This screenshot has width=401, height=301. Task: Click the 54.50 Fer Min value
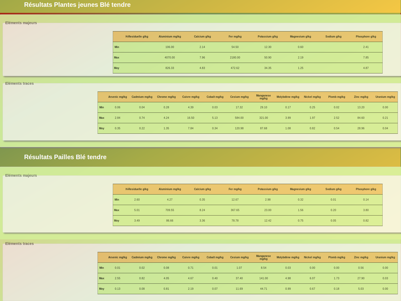[235, 47]
